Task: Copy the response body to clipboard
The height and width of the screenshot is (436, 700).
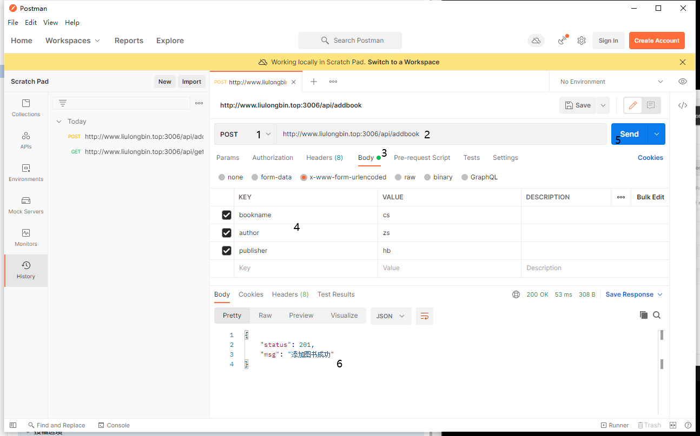Action: pos(643,315)
